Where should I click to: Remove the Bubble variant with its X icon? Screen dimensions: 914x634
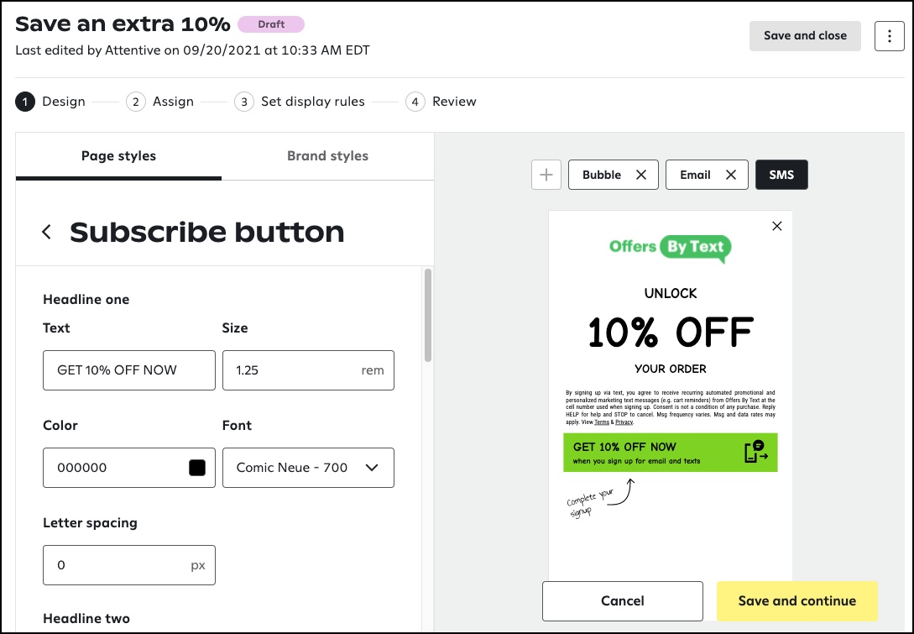pos(643,175)
